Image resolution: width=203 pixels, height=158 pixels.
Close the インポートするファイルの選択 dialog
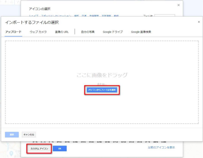tap(199, 22)
